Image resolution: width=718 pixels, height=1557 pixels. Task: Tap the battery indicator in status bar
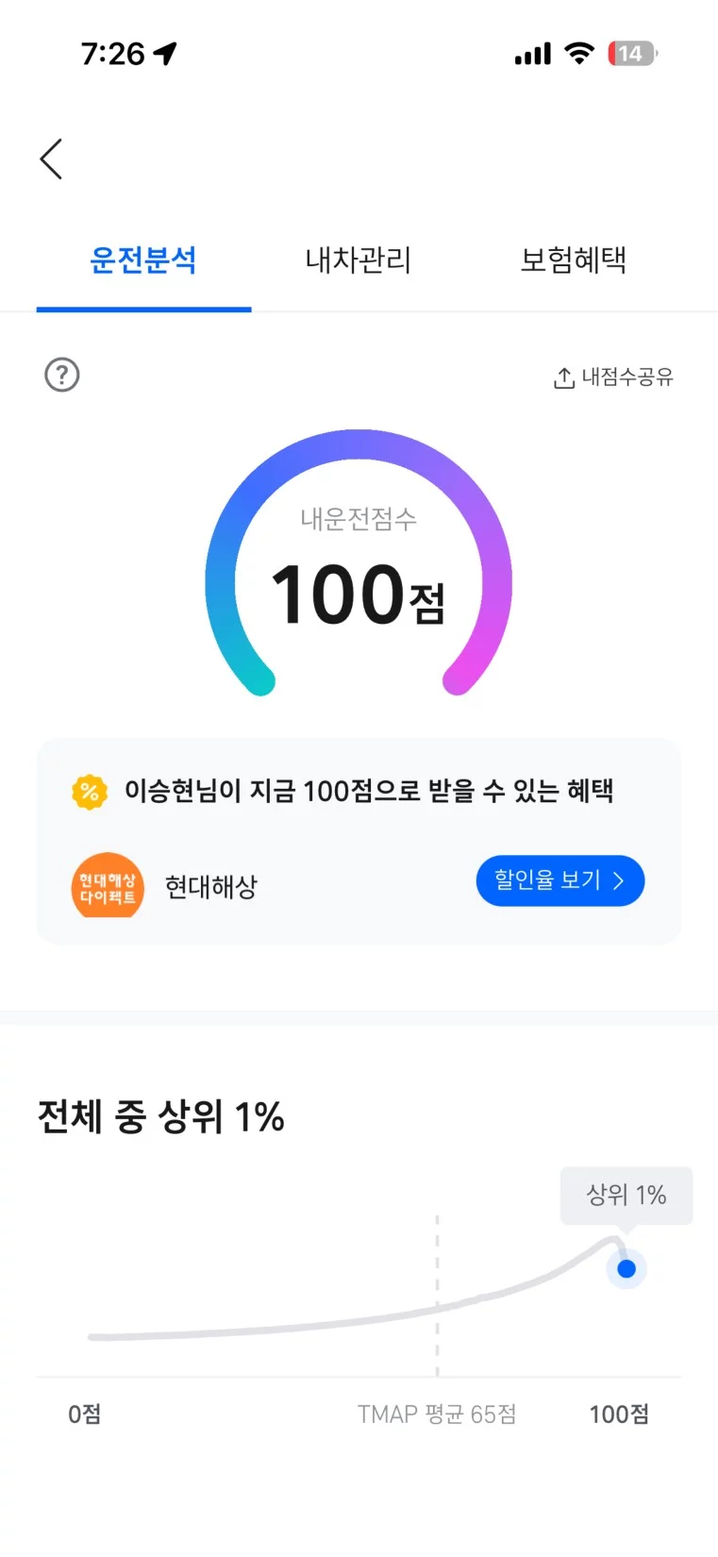click(x=632, y=54)
